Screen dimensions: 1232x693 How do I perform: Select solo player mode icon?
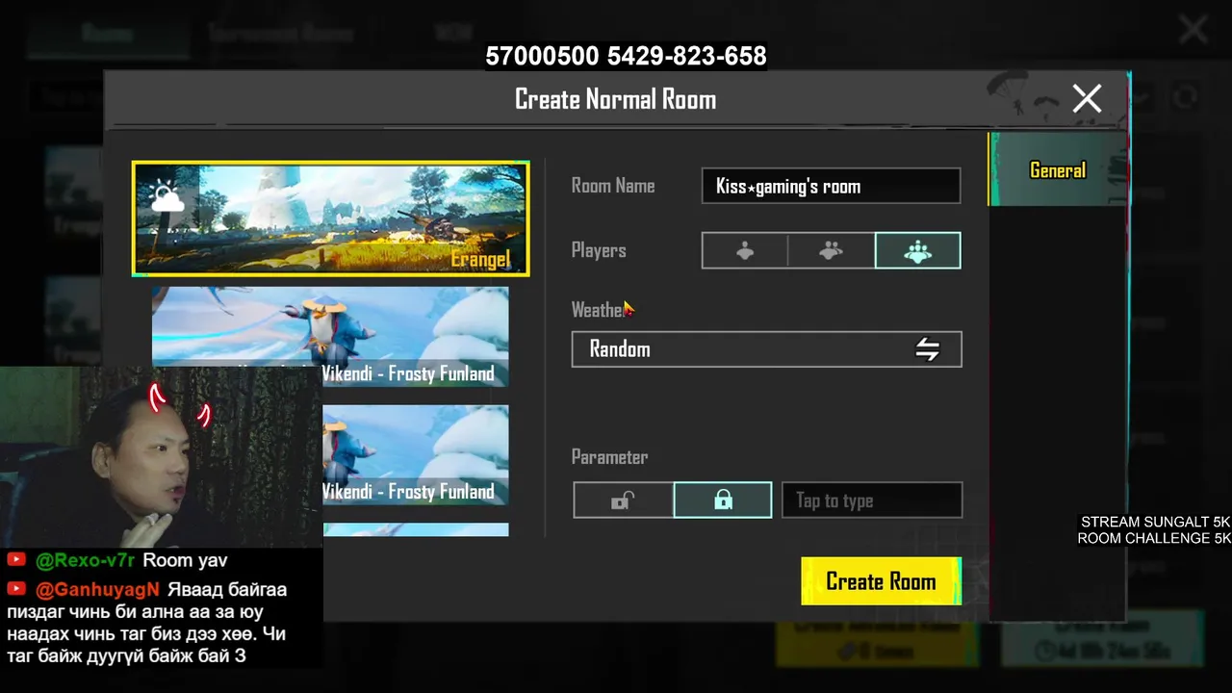pyautogui.click(x=745, y=250)
